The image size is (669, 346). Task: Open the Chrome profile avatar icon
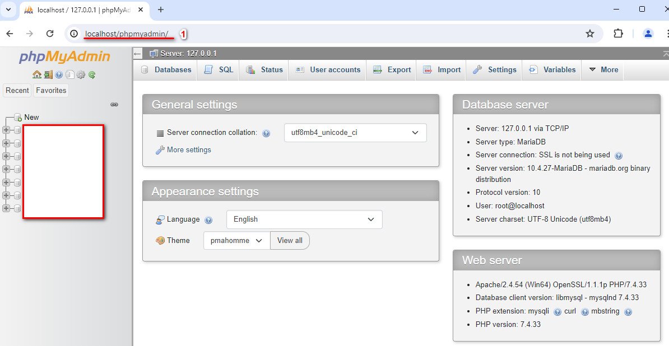648,34
